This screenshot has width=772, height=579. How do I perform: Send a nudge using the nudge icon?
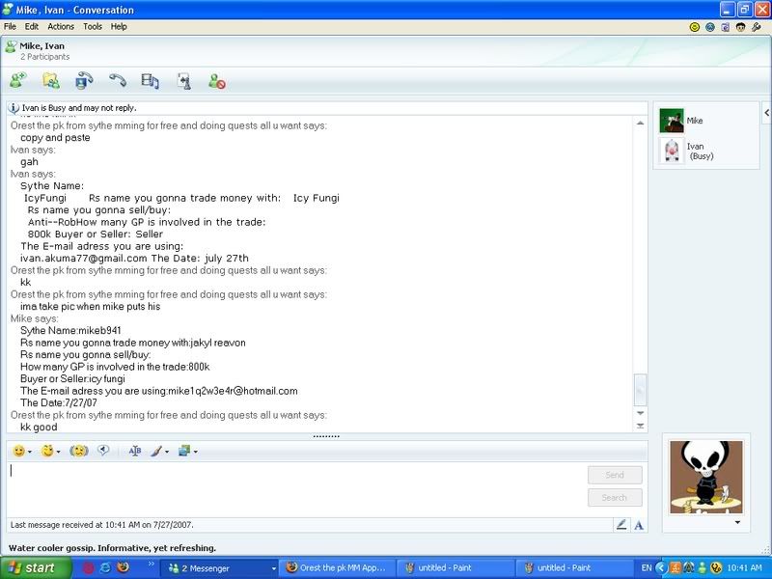point(79,451)
